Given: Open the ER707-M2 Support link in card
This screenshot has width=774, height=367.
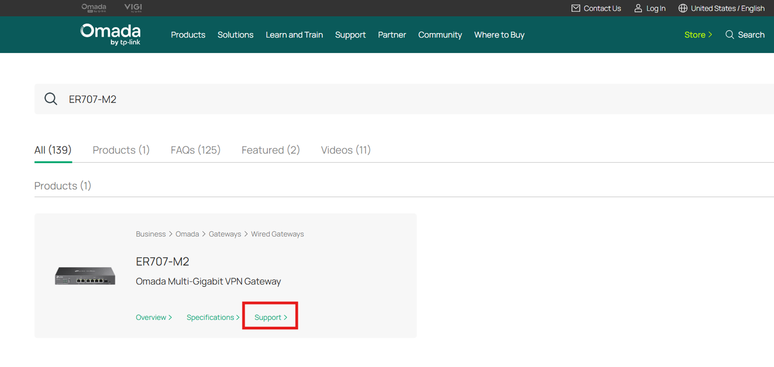Looking at the screenshot, I should 271,317.
